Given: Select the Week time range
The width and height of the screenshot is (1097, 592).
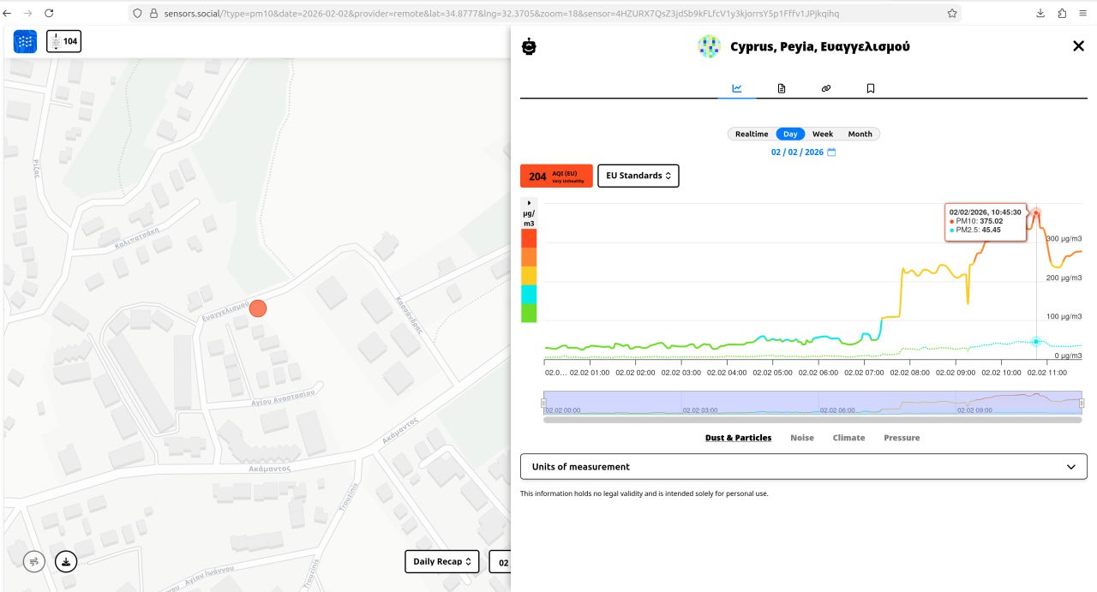Looking at the screenshot, I should point(823,135).
